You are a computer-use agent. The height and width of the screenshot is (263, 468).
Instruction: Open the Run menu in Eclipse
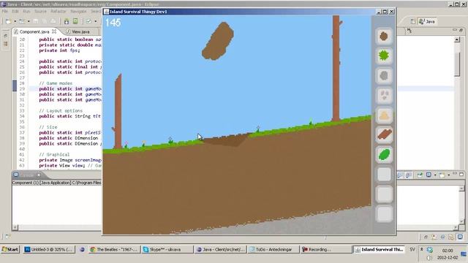point(26,12)
